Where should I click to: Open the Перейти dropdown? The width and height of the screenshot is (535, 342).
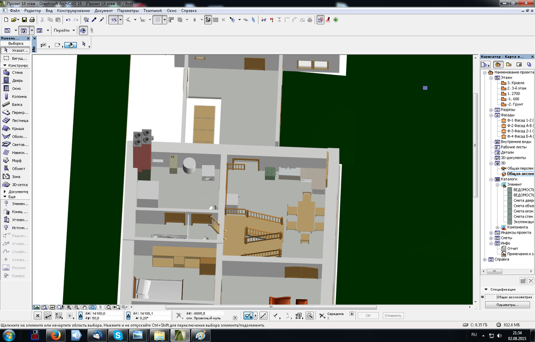[63, 30]
